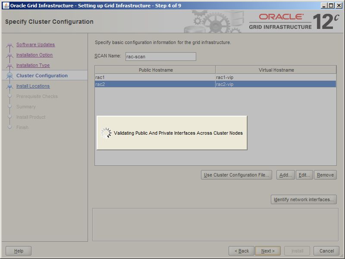
Task: Go Back to the previous step
Action: click(241, 251)
